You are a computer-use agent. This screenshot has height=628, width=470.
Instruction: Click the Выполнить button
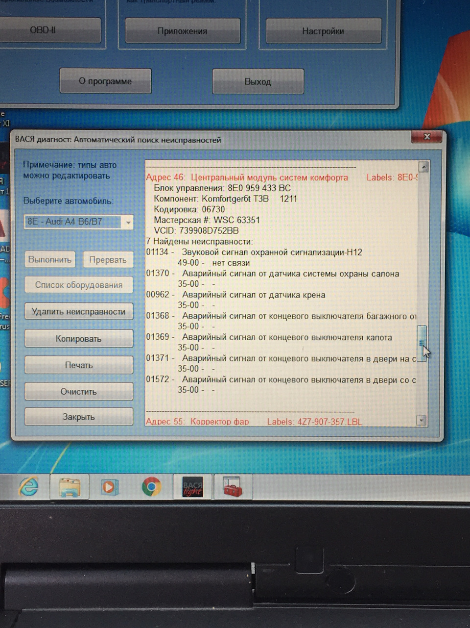click(x=50, y=259)
